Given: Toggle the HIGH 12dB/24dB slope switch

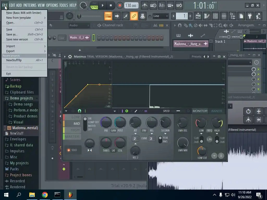Looking at the screenshot, I should pyautogui.click(x=217, y=140).
